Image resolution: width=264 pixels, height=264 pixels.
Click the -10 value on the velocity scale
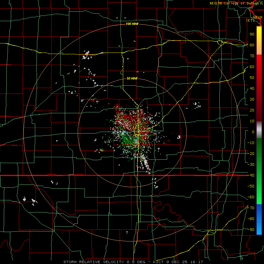[251, 143]
